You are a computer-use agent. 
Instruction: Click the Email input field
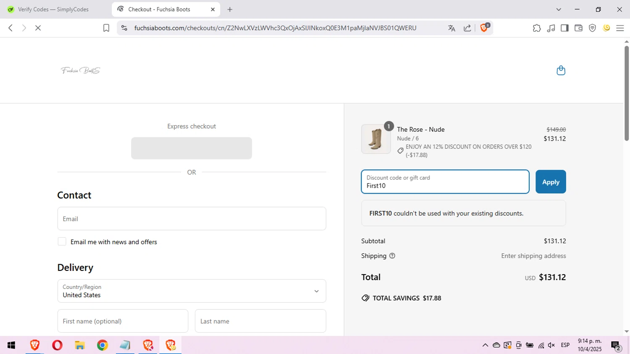(x=192, y=218)
